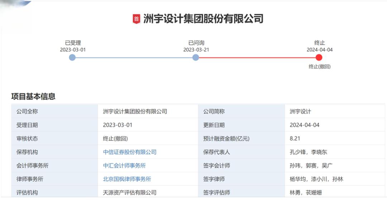Viewport: 387px width, 200px height.
Task: Click the 评估机构 label cell
Action: pyautogui.click(x=54, y=192)
